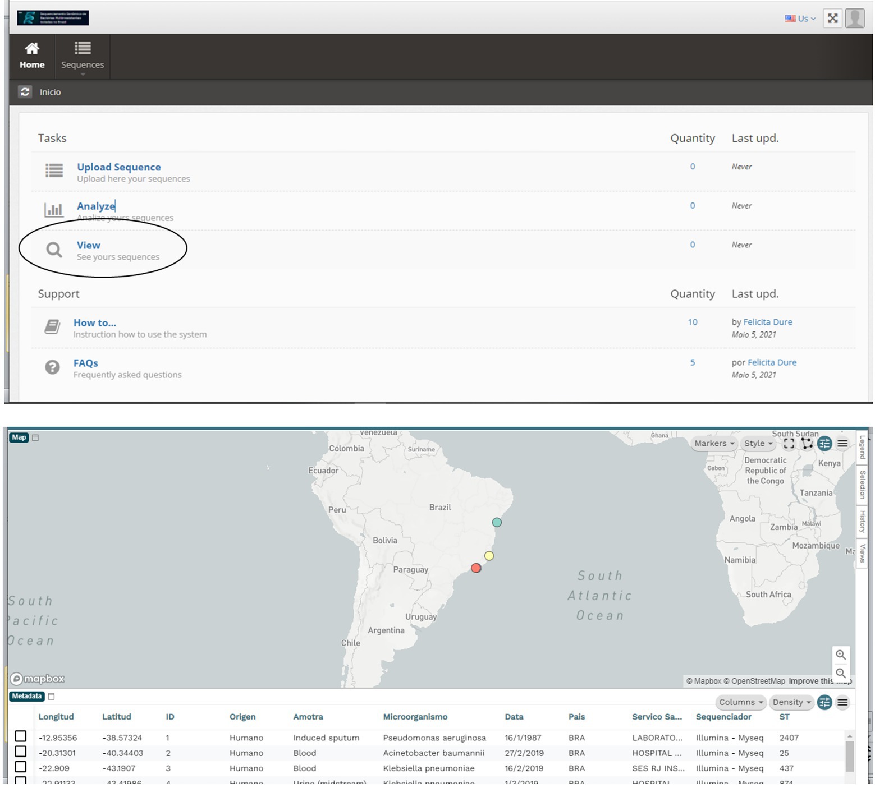
Task: Click the Induced sputum cell
Action: coord(326,738)
